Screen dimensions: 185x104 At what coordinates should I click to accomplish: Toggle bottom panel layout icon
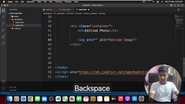(175, 5)
